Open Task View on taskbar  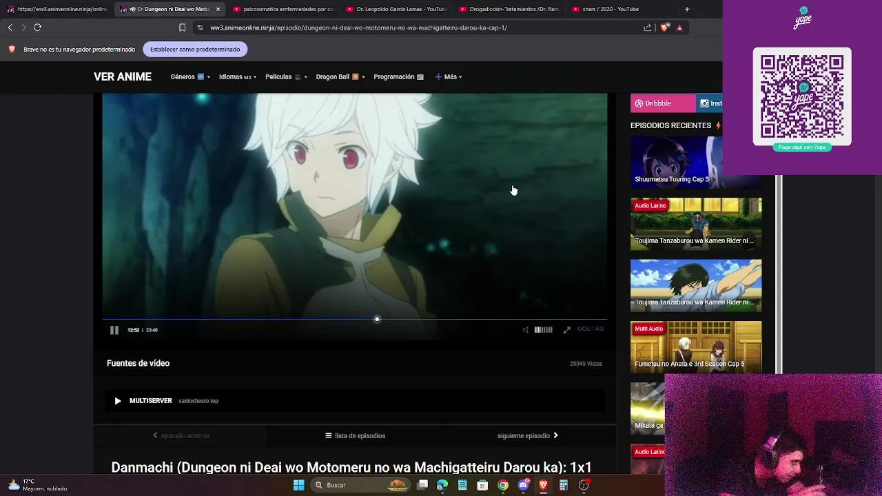[x=422, y=485]
